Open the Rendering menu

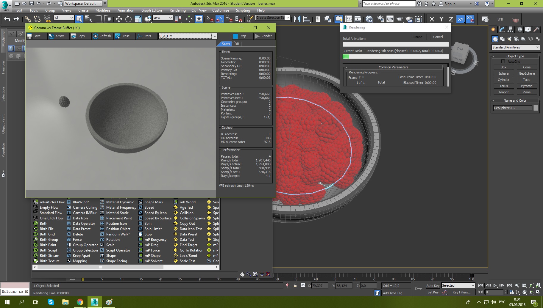(x=177, y=10)
